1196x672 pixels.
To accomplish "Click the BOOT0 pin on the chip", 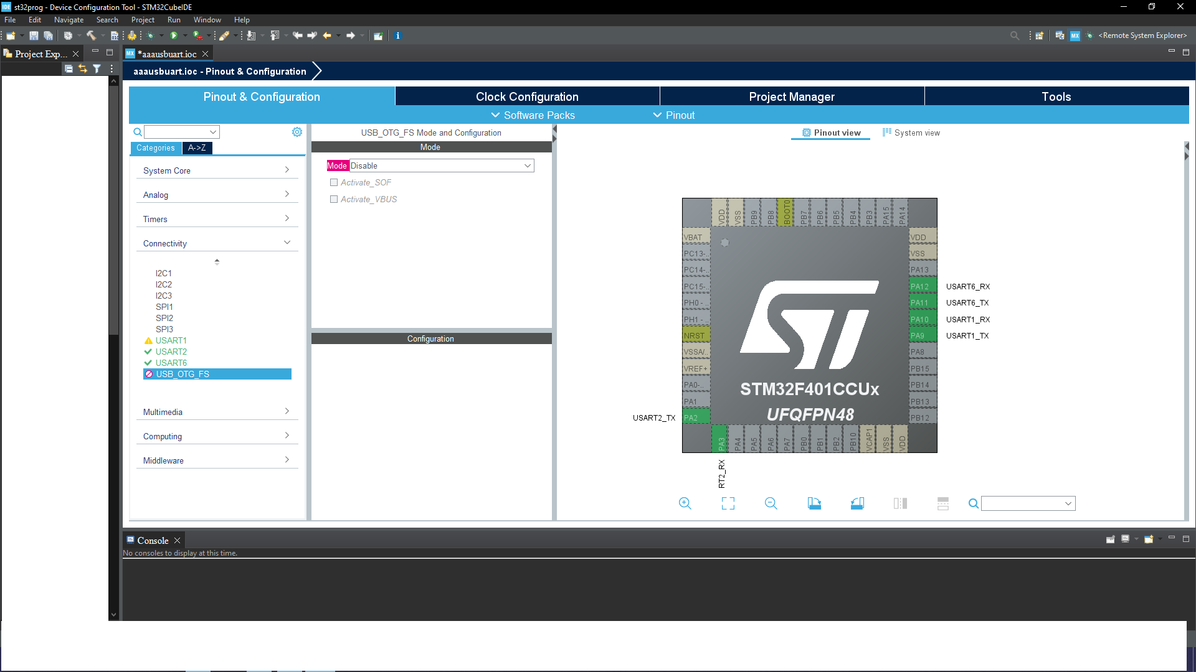I will coord(787,212).
